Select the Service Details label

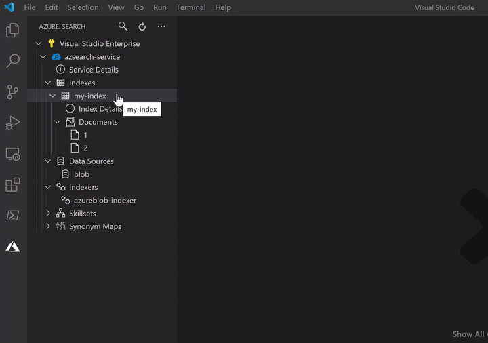tap(94, 70)
